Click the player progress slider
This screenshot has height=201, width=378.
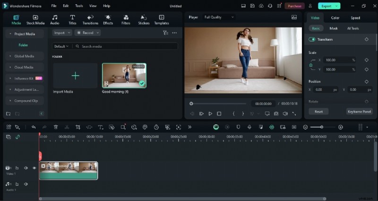(x=218, y=104)
